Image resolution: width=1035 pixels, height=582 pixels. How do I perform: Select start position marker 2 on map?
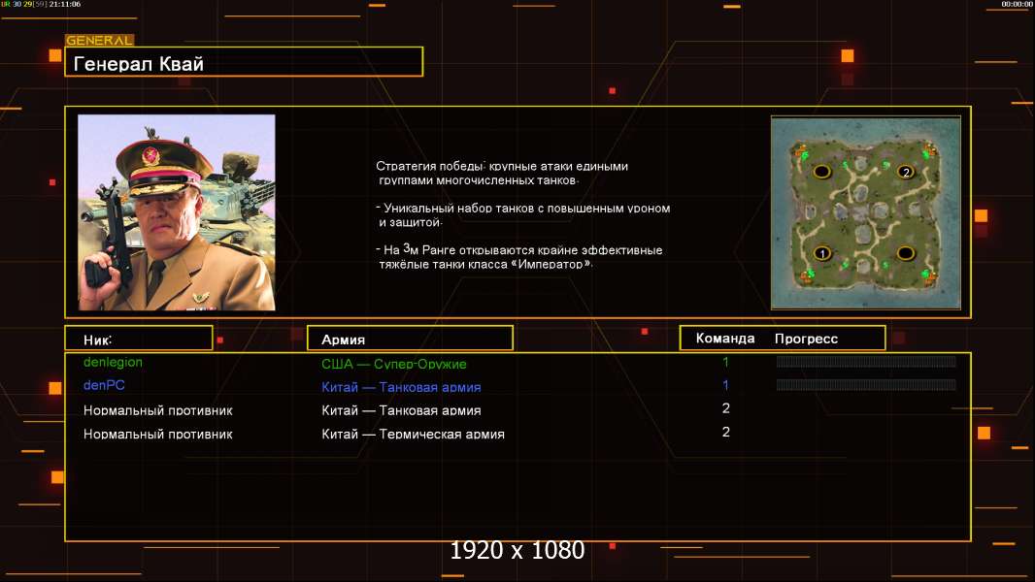tap(906, 172)
